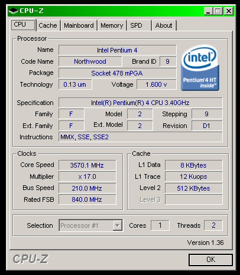Click the Processor #1 dropdown arrow

pos(117,225)
